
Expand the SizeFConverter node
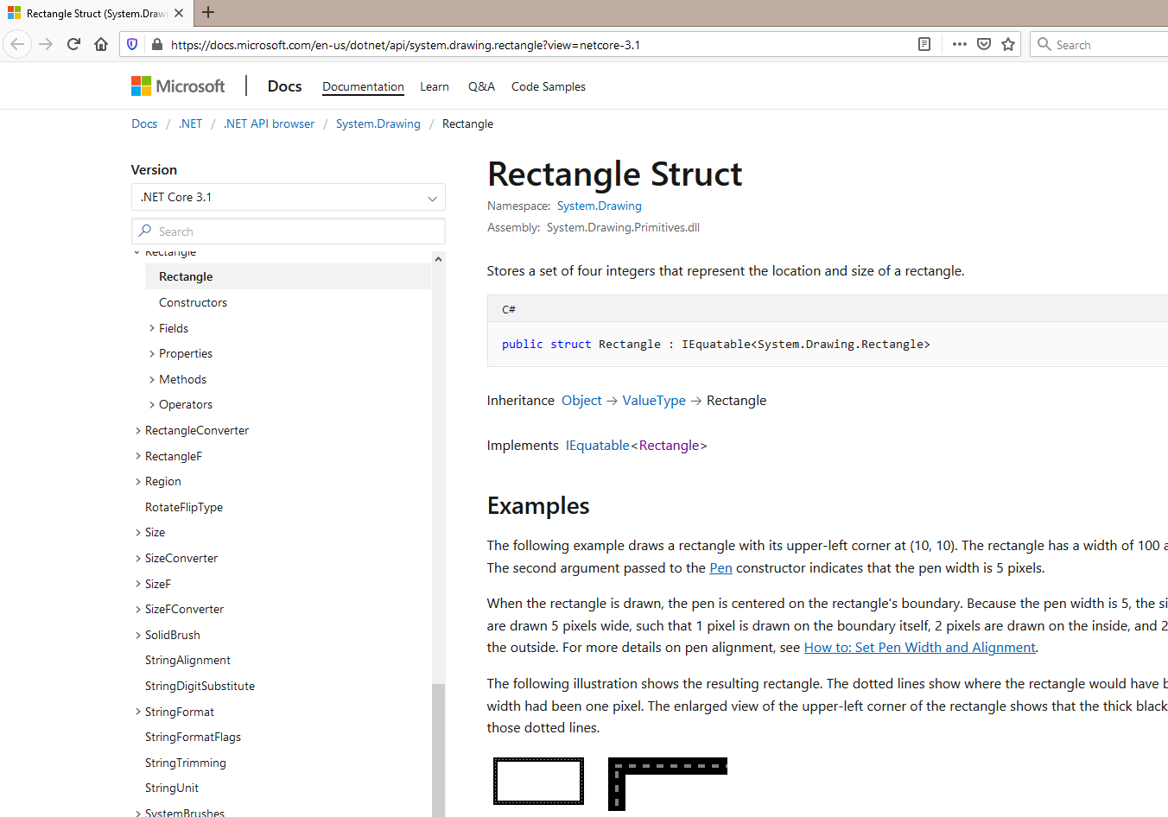(x=138, y=609)
